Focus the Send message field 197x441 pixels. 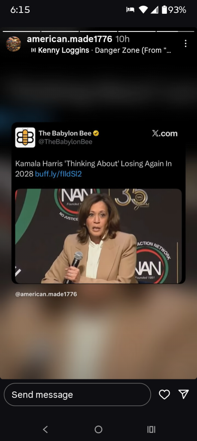tap(77, 394)
